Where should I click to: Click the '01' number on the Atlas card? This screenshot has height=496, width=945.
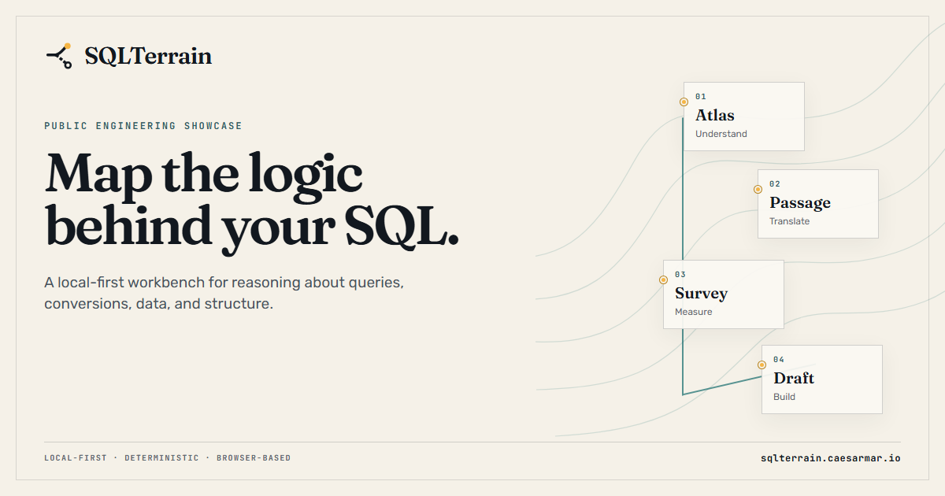tap(701, 97)
